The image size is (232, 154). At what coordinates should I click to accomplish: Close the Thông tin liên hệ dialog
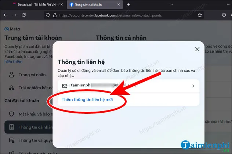pos(197,49)
